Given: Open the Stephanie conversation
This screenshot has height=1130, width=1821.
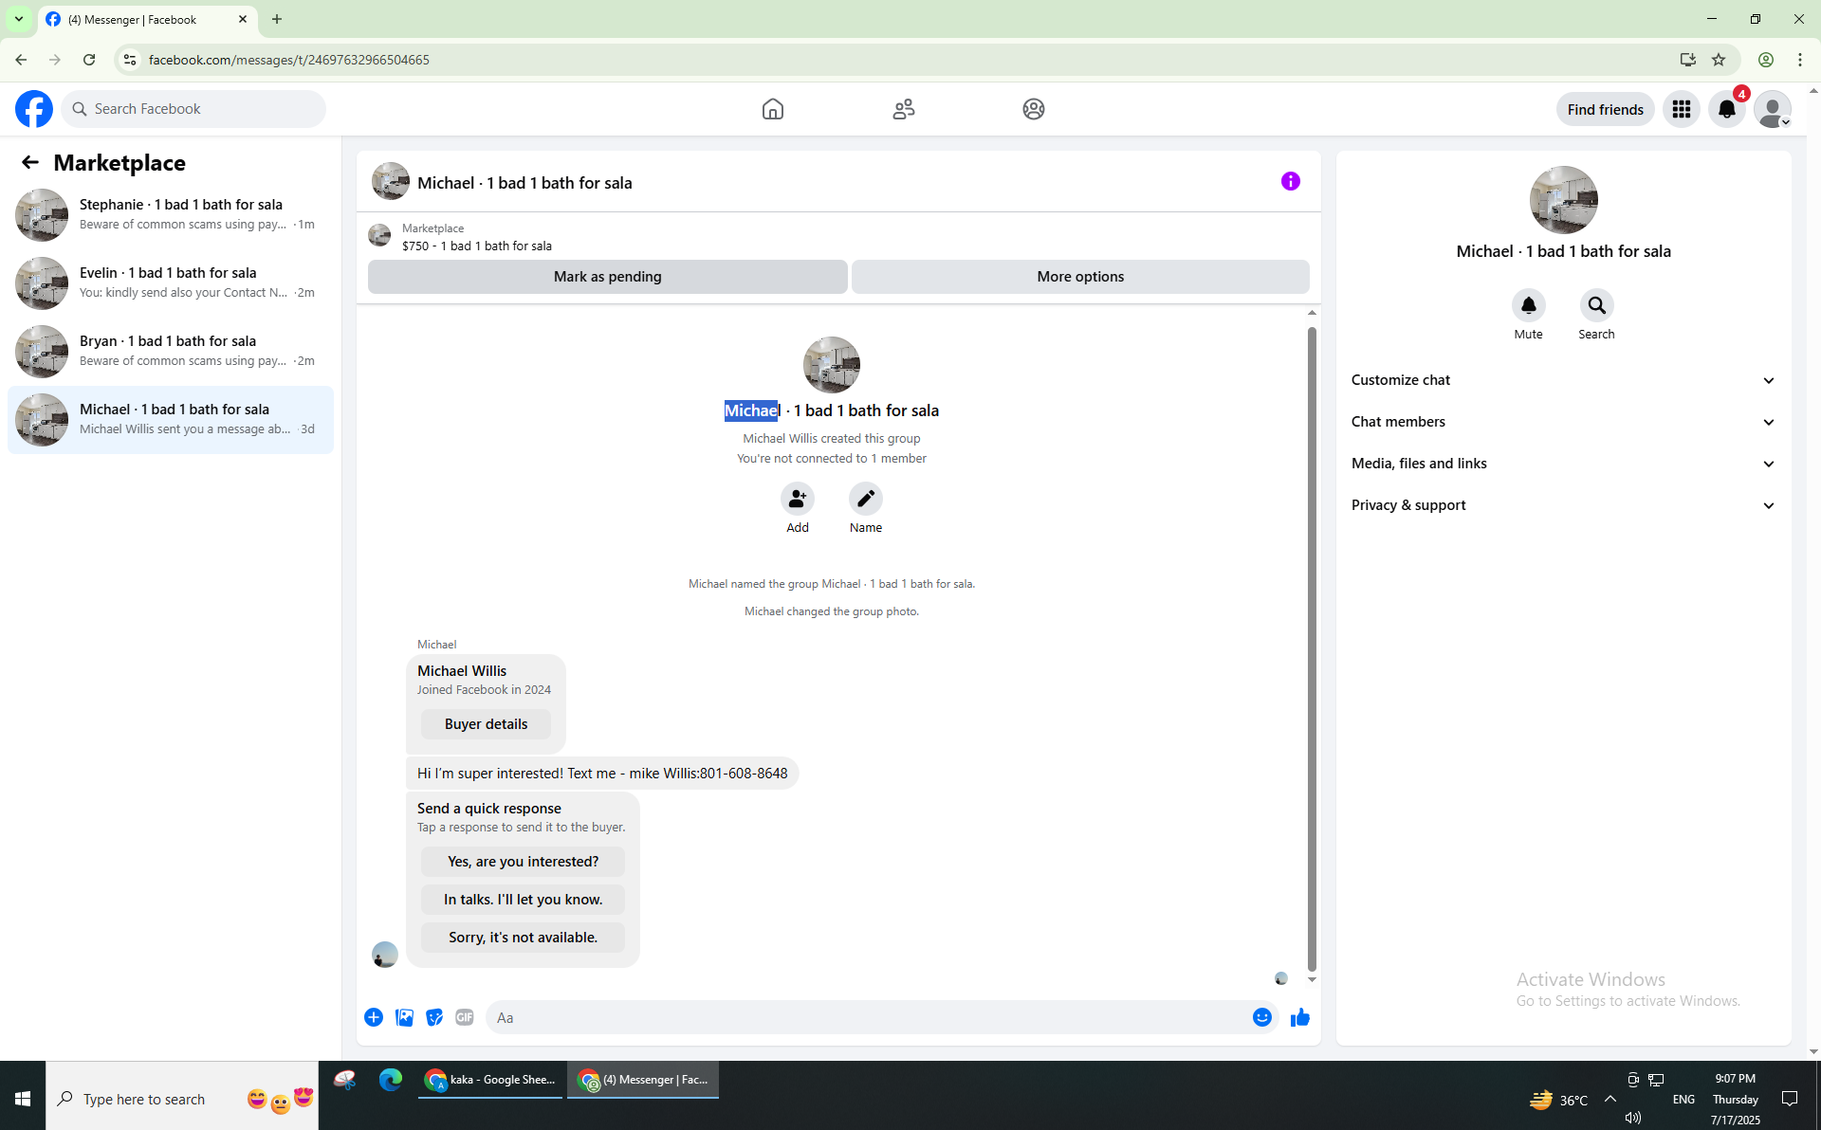Looking at the screenshot, I should pos(171,214).
